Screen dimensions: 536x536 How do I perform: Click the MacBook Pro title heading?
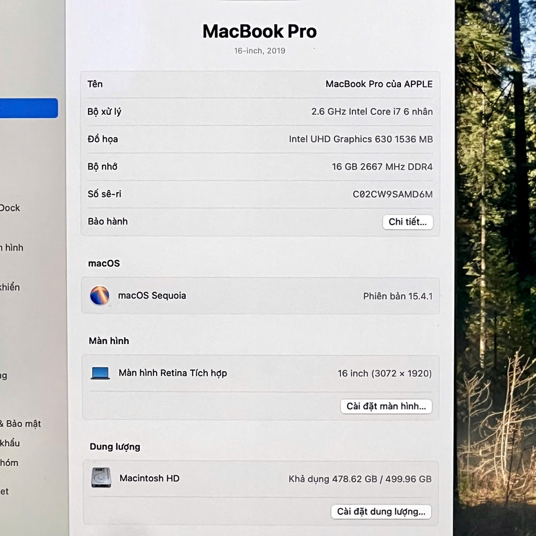(x=260, y=31)
